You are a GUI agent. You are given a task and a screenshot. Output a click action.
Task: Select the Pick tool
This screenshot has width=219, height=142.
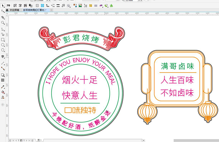click(3, 6)
